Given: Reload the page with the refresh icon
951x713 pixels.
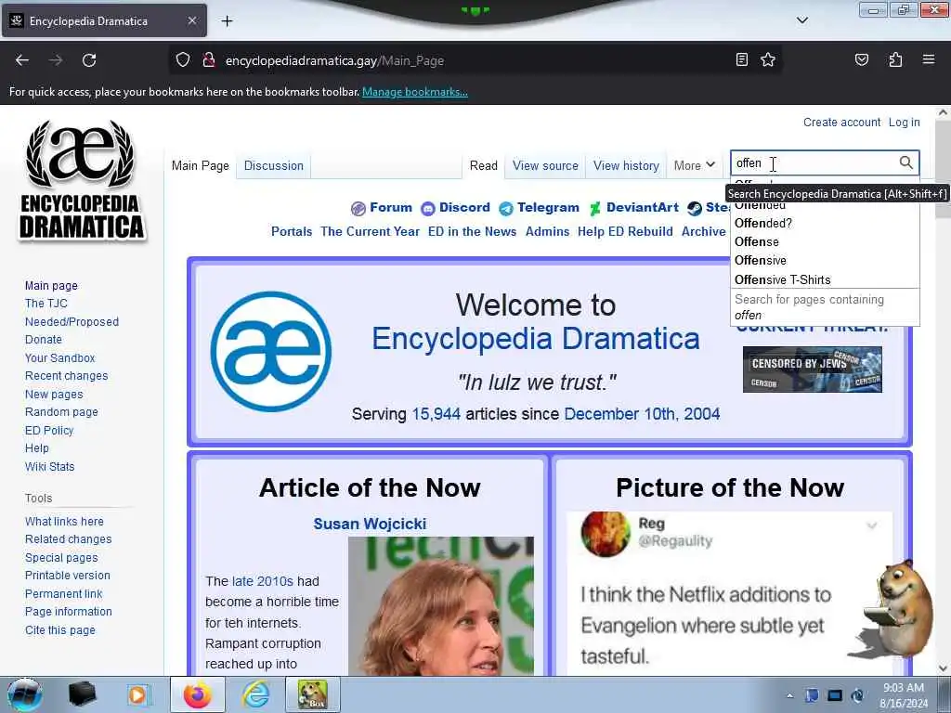Looking at the screenshot, I should click(89, 60).
